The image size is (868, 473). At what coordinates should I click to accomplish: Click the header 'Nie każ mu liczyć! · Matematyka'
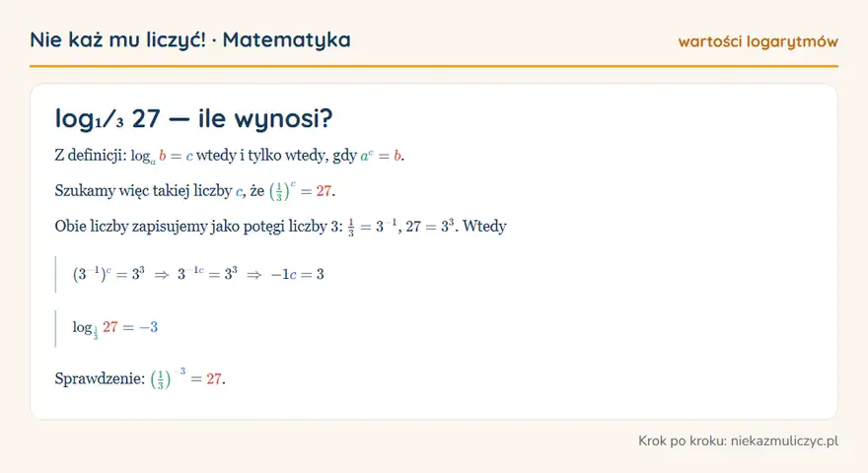click(x=189, y=39)
